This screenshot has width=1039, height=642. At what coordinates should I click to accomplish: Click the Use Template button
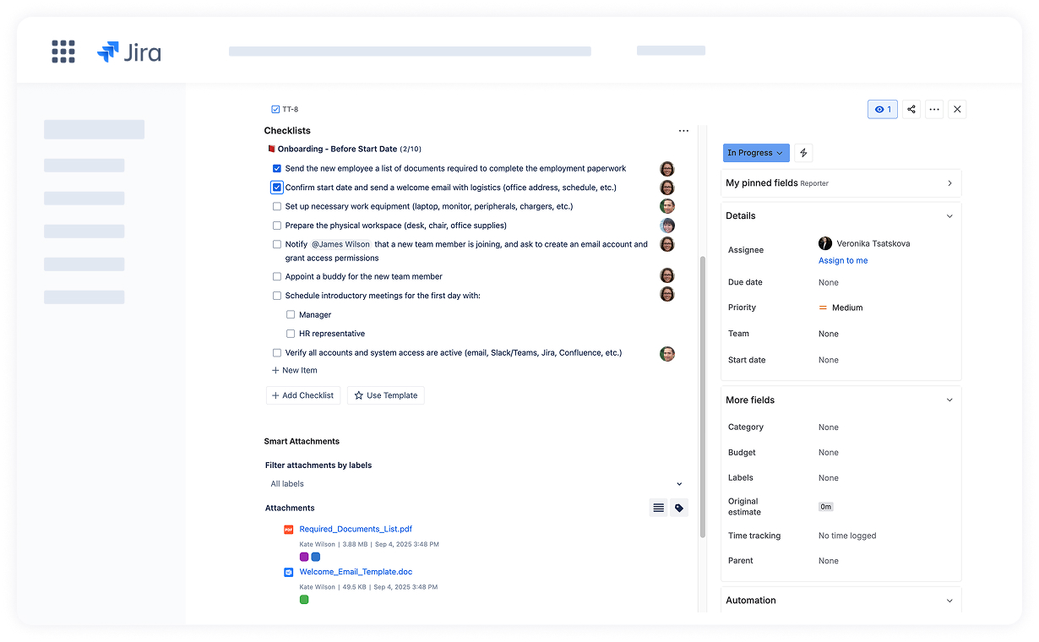(x=385, y=395)
